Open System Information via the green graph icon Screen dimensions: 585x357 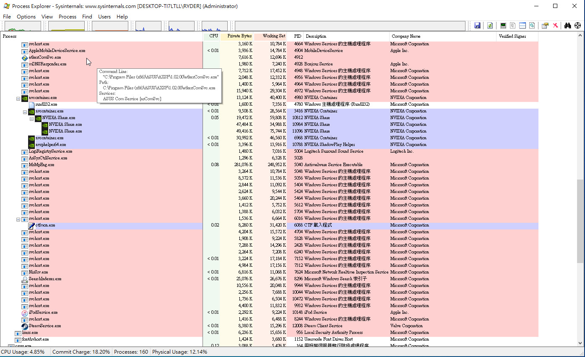point(503,26)
